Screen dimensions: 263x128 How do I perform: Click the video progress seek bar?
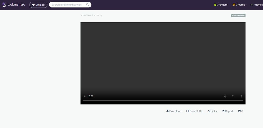tap(163, 101)
